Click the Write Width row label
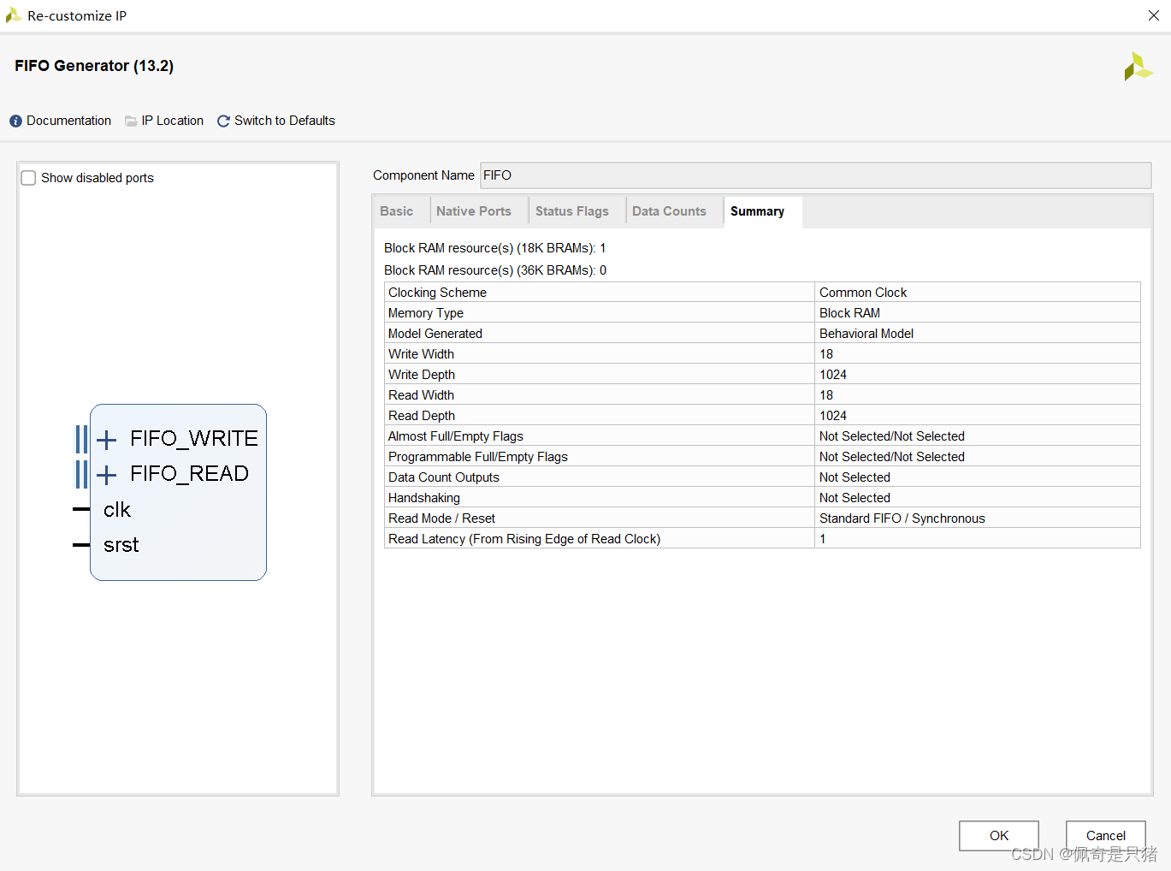 point(421,354)
